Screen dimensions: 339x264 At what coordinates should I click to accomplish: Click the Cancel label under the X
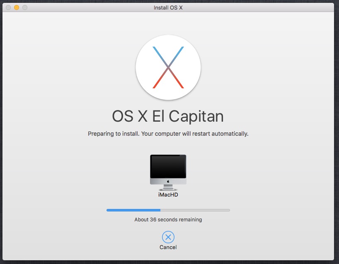point(168,247)
